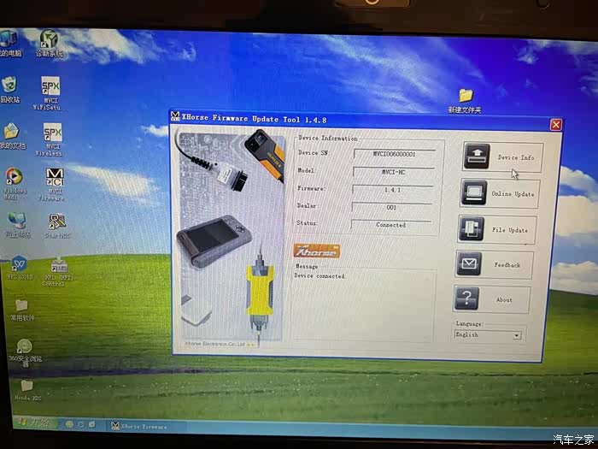The height and width of the screenshot is (449, 598).
Task: Start Online Update of firmware
Action: point(500,193)
